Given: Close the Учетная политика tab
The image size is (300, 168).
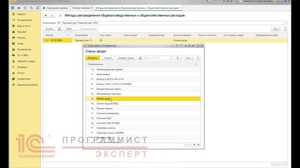Looking at the screenshot, I should tap(92, 8).
